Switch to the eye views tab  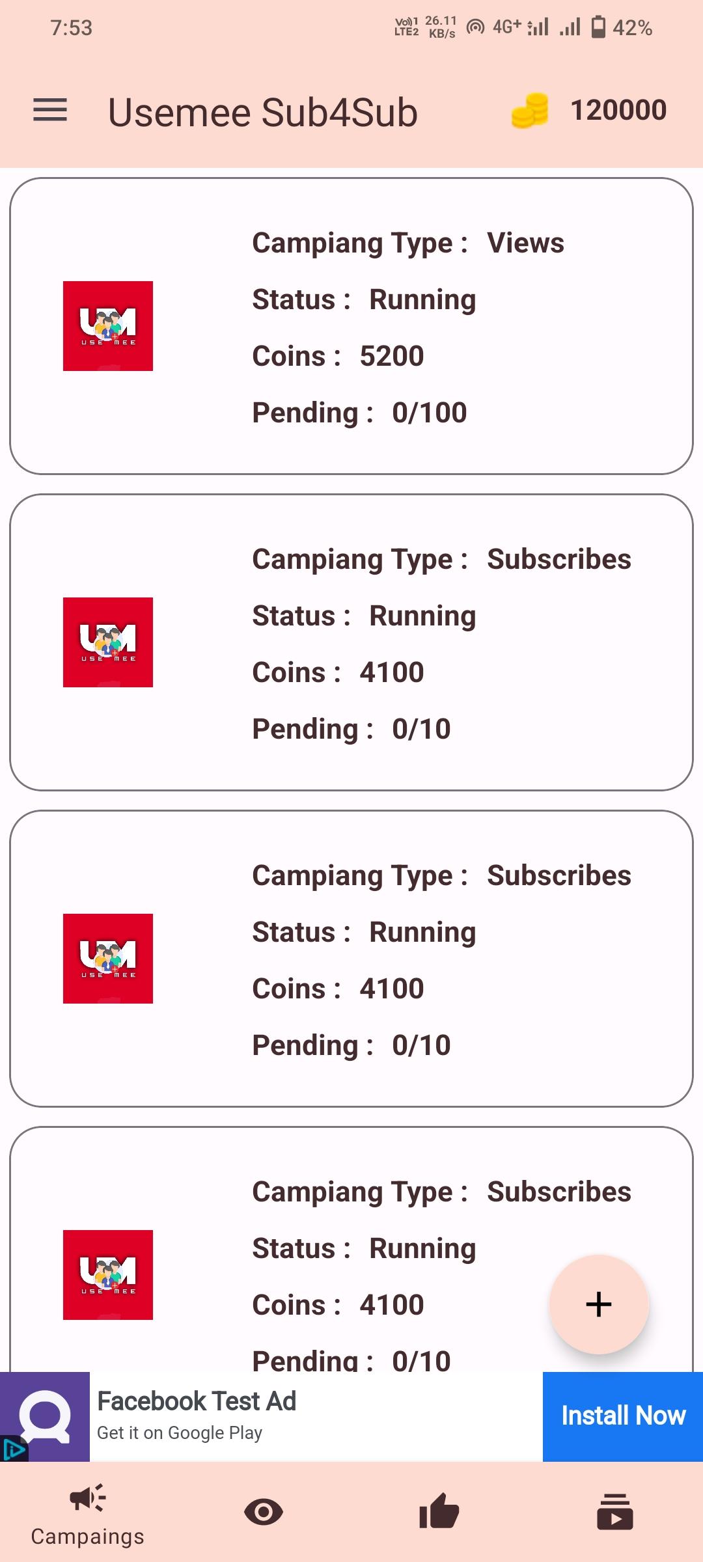[x=264, y=1511]
